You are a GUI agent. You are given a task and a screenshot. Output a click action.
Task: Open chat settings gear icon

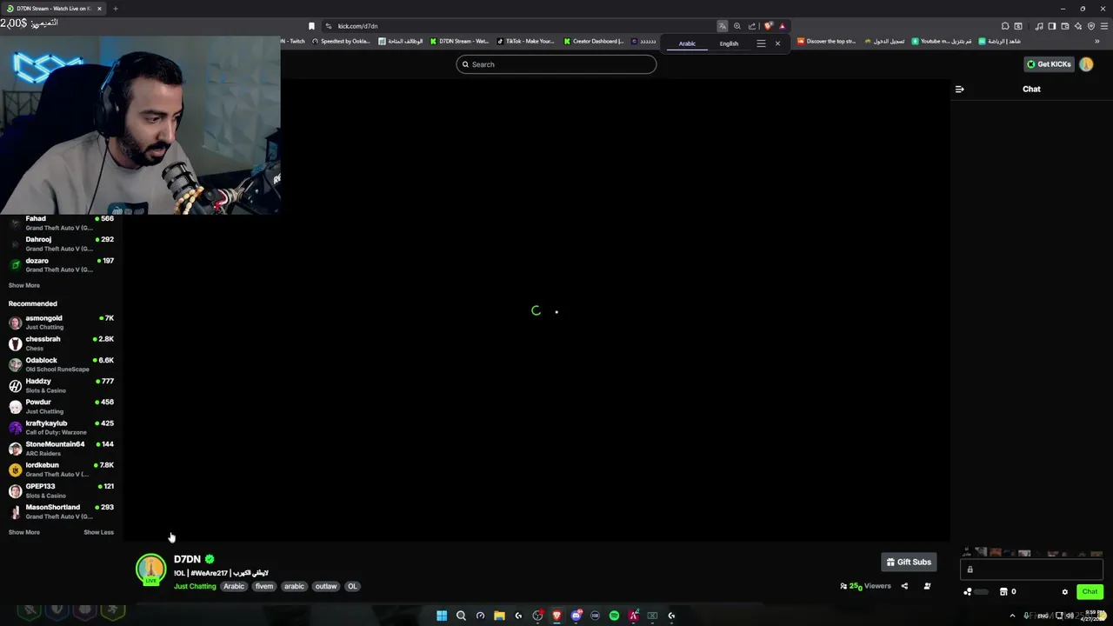coord(1064,592)
